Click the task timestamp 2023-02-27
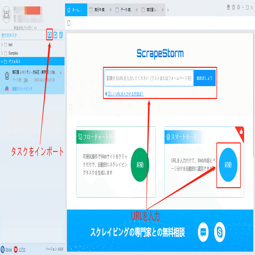Viewport: 255px width, 255px height. [x=44, y=80]
